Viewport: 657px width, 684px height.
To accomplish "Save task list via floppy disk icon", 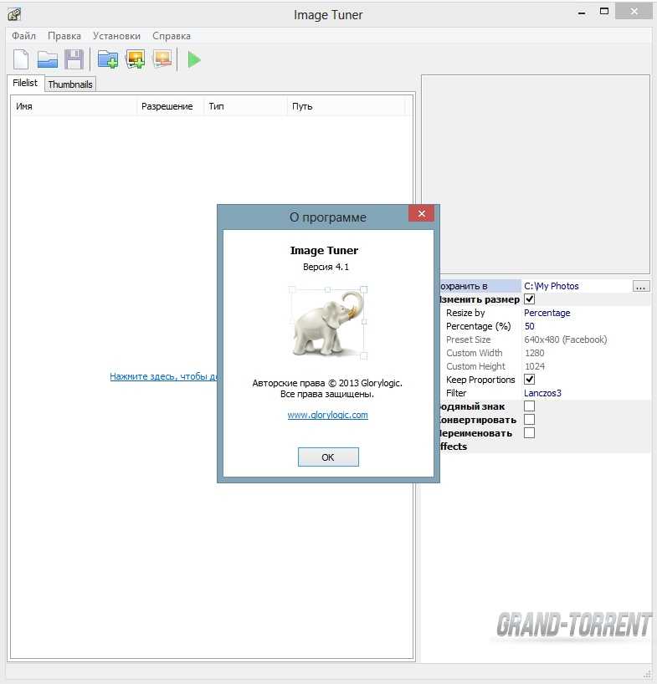I will coord(74,59).
